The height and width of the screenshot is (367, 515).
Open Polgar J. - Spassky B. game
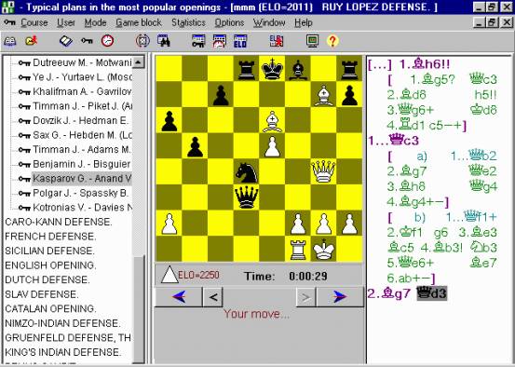click(x=81, y=193)
